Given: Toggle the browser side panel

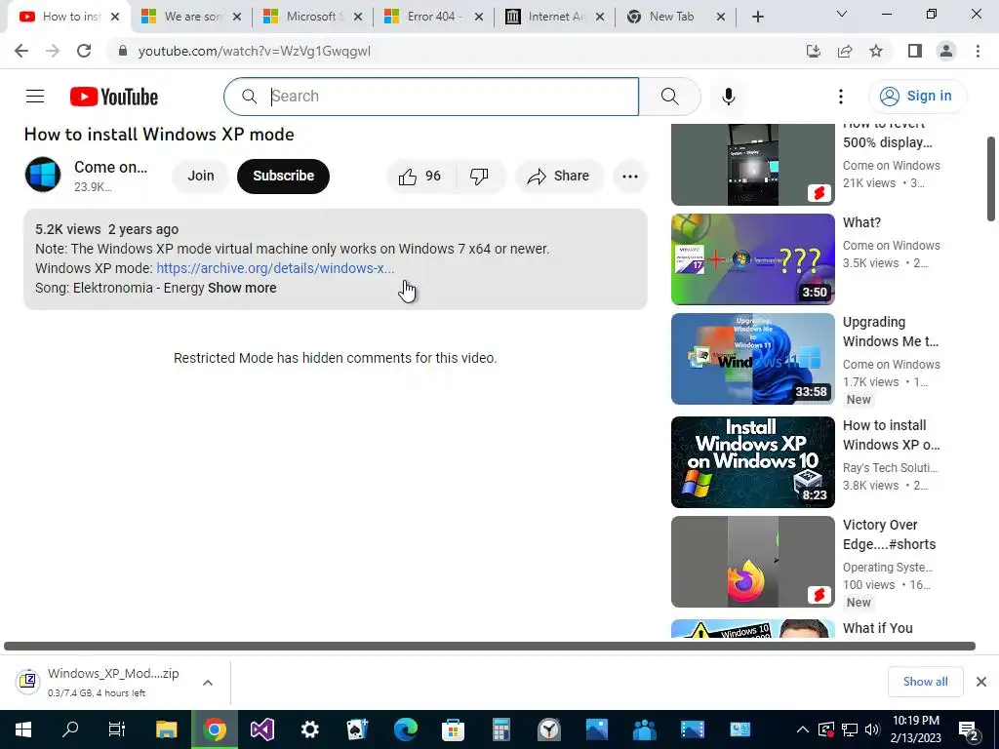Looking at the screenshot, I should click(x=914, y=51).
